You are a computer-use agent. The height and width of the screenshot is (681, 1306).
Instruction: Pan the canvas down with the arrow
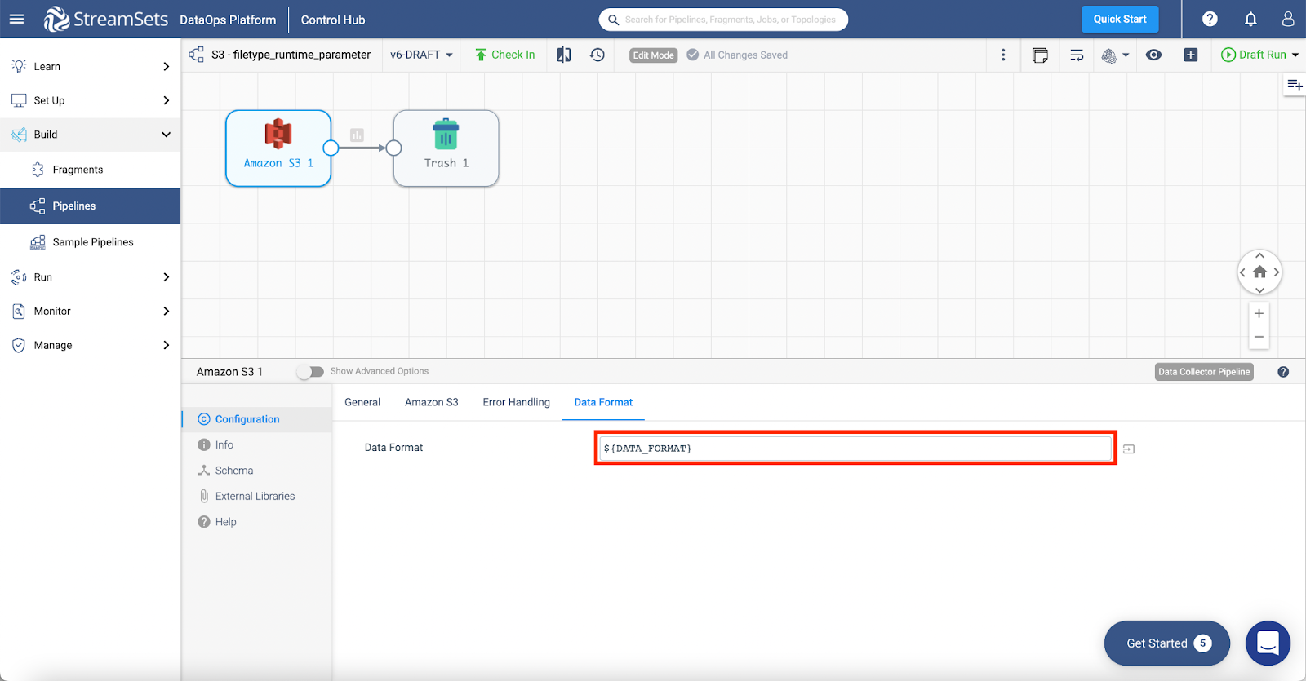[1259, 290]
